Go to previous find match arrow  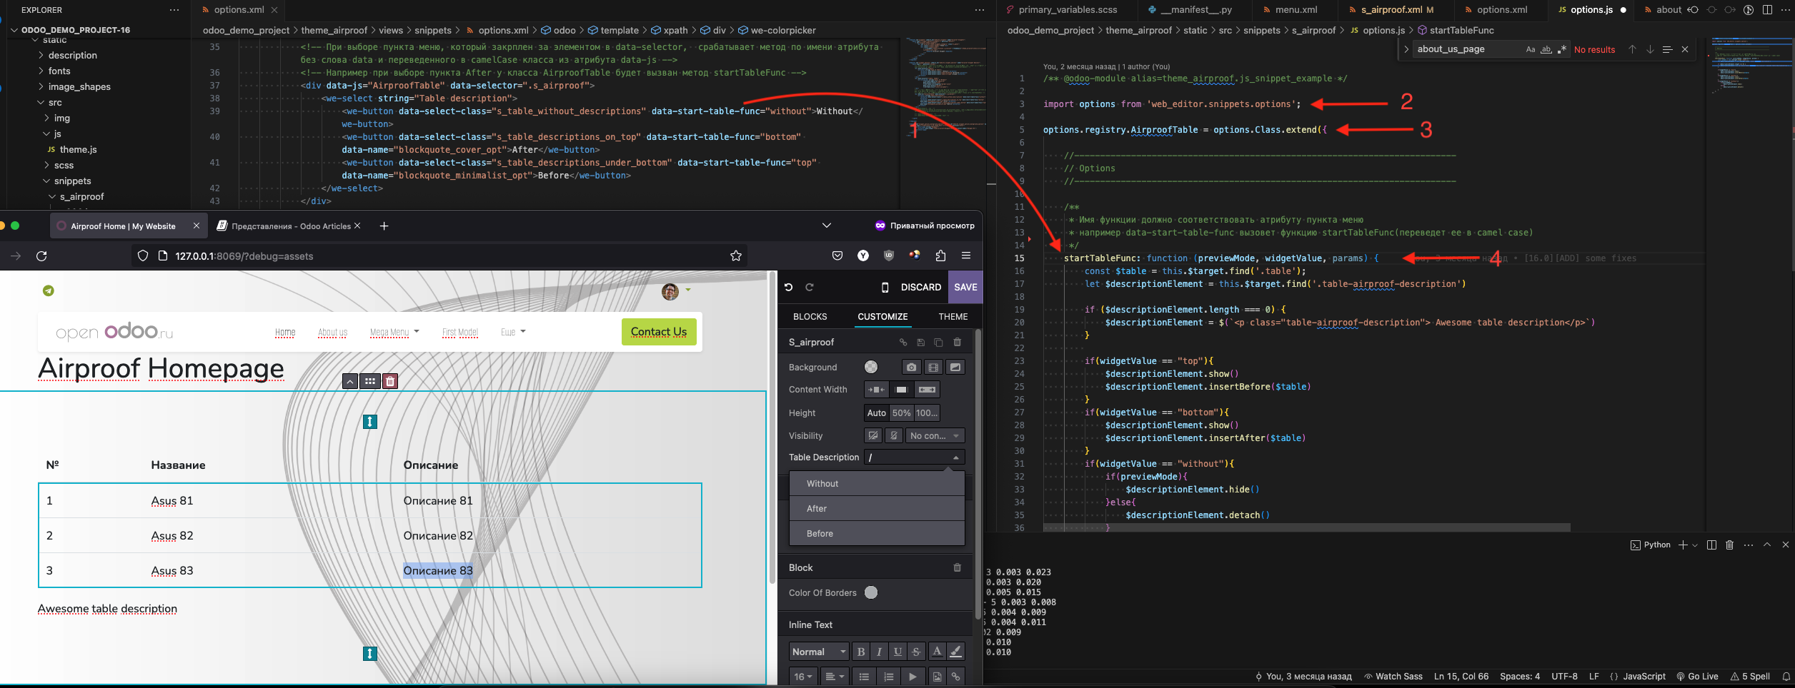point(1632,49)
